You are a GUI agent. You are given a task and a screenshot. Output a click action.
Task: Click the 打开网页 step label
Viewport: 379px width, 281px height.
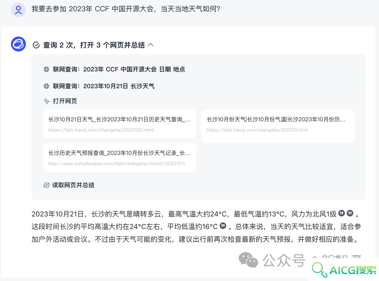65,101
